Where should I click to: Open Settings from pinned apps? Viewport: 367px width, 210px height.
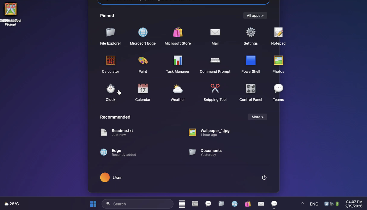(x=251, y=36)
